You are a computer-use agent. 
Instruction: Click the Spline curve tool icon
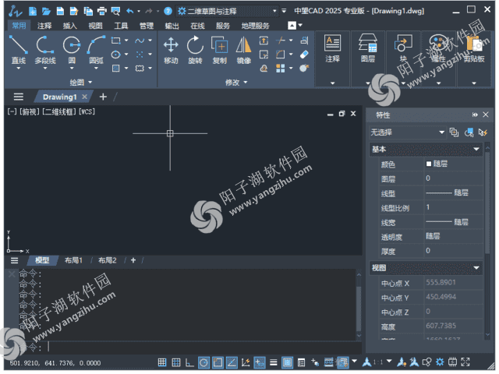(140, 41)
